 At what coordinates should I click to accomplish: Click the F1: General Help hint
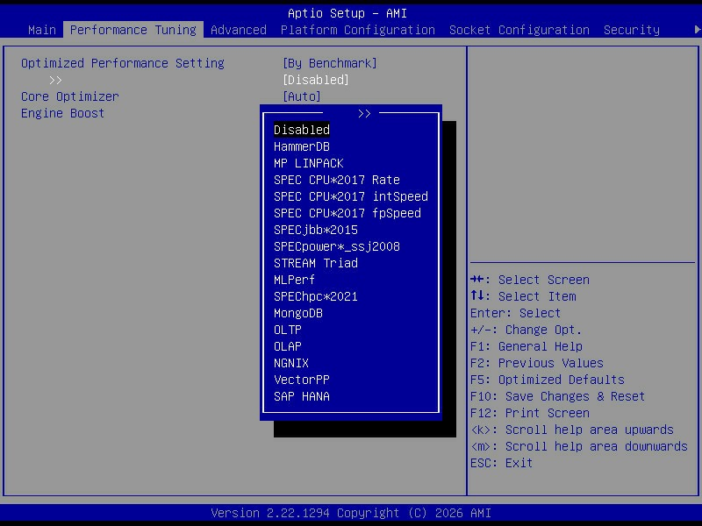coord(526,346)
